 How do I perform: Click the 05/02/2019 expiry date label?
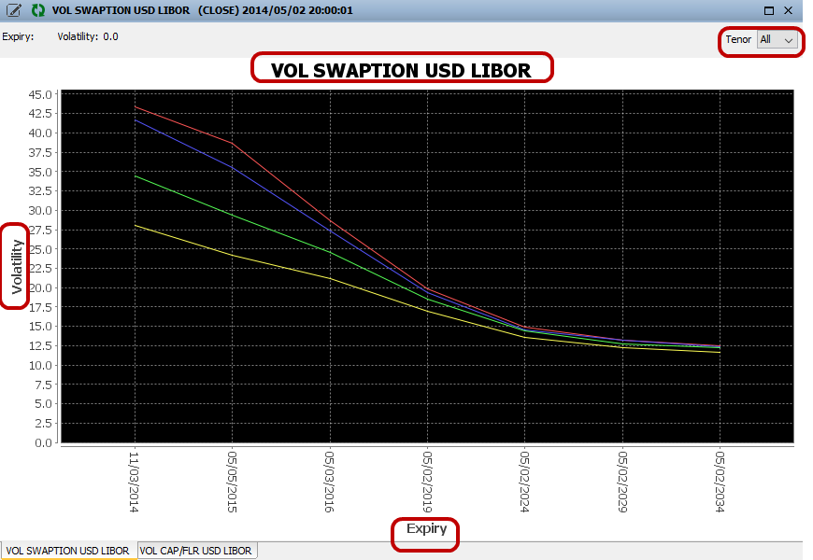tap(427, 482)
